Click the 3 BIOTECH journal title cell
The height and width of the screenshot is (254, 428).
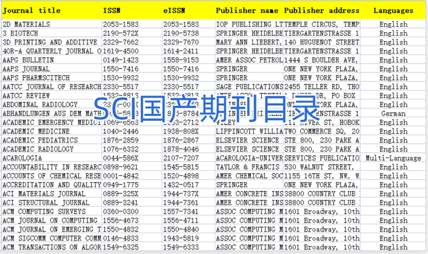point(52,33)
